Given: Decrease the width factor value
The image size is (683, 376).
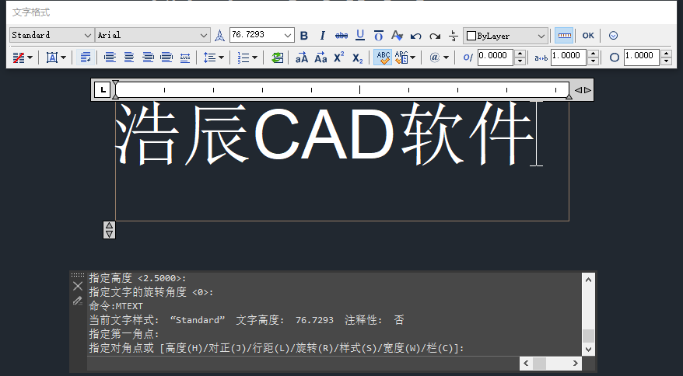Looking at the screenshot, I should tap(666, 61).
